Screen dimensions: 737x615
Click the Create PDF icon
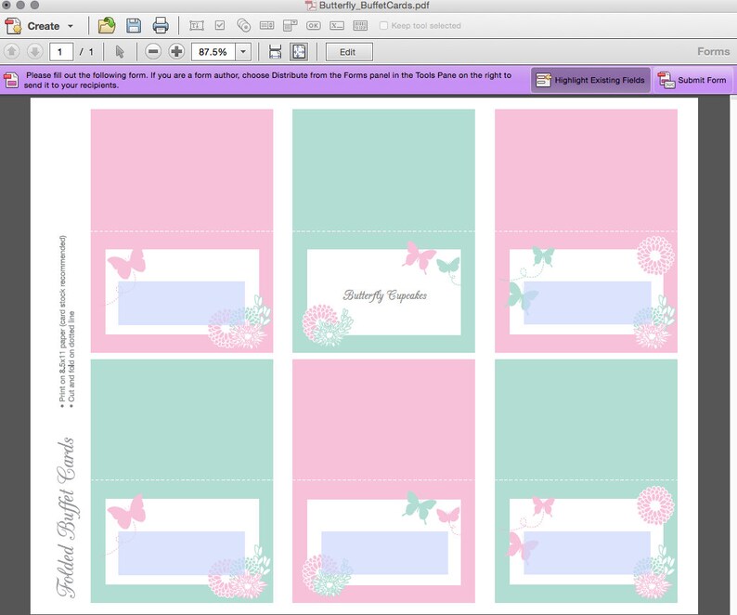[13, 26]
